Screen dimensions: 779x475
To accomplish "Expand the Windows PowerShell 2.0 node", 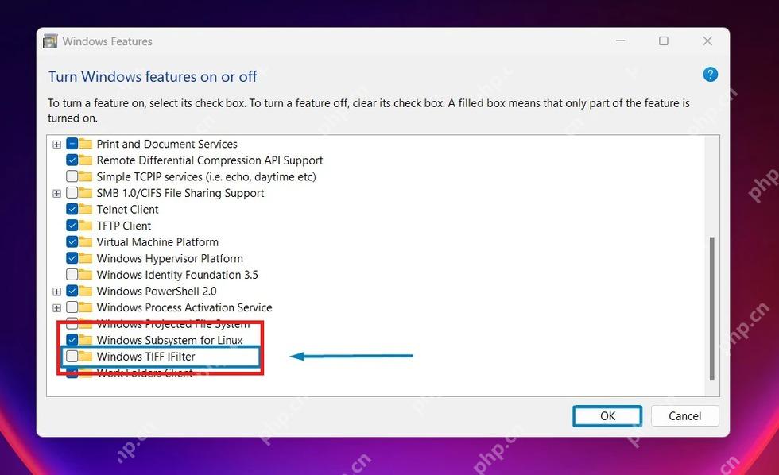I will pyautogui.click(x=56, y=292).
